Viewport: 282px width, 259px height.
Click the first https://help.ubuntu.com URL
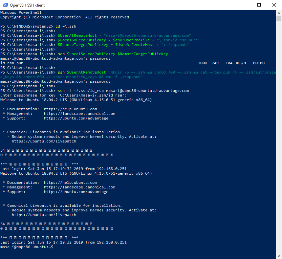click(x=71, y=109)
